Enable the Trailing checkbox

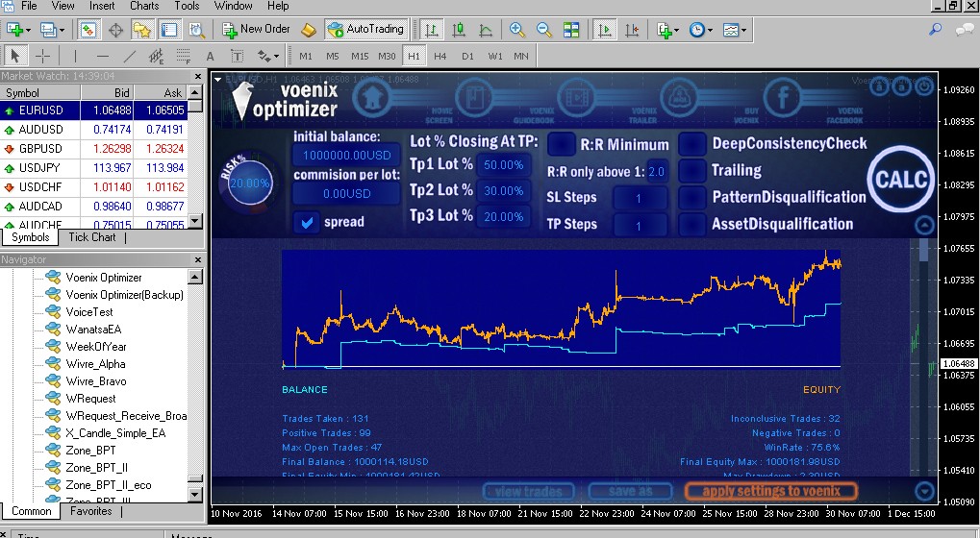[x=692, y=170]
